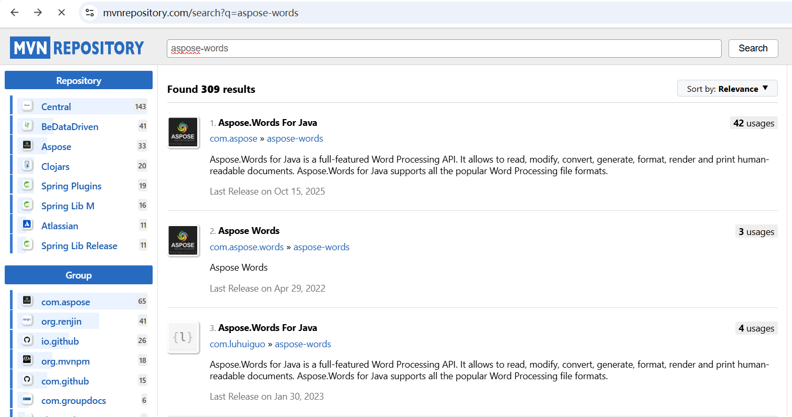Filter by Atlassian repository
Image resolution: width=792 pixels, height=417 pixels.
pos(60,226)
